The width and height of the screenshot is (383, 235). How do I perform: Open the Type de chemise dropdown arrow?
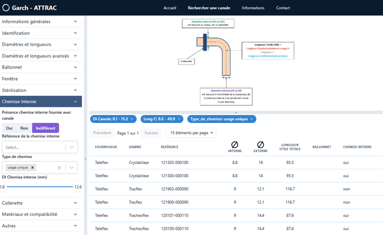(x=72, y=168)
